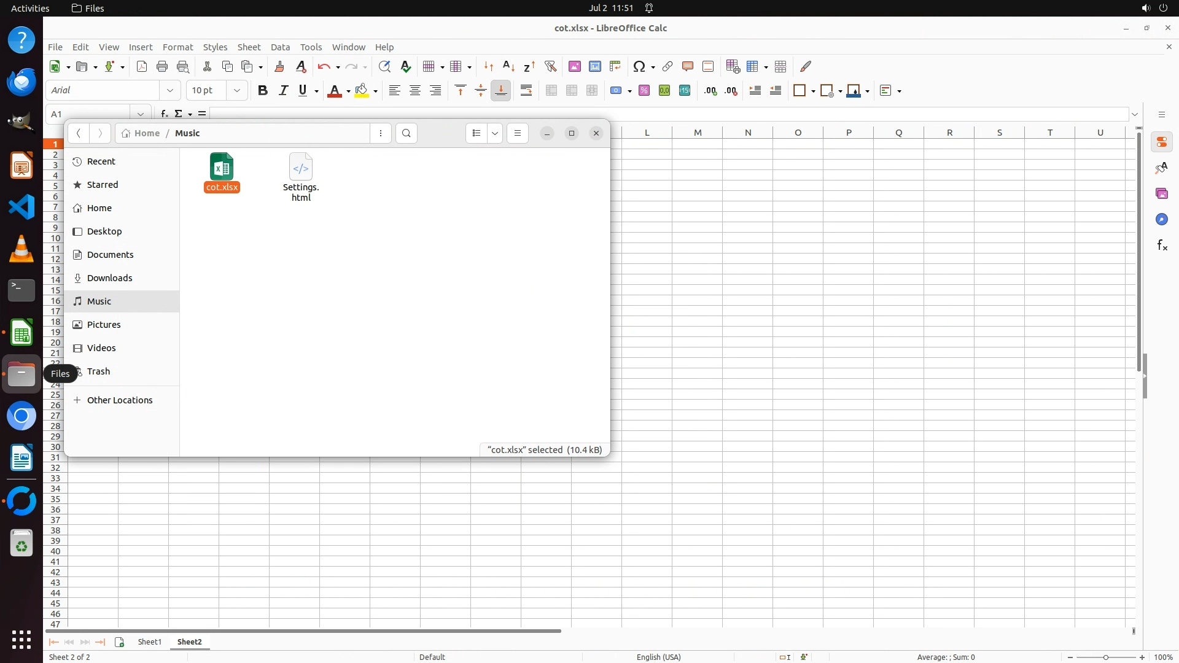Click the Spelling check icon
Viewport: 1179px width, 663px height.
click(405, 66)
